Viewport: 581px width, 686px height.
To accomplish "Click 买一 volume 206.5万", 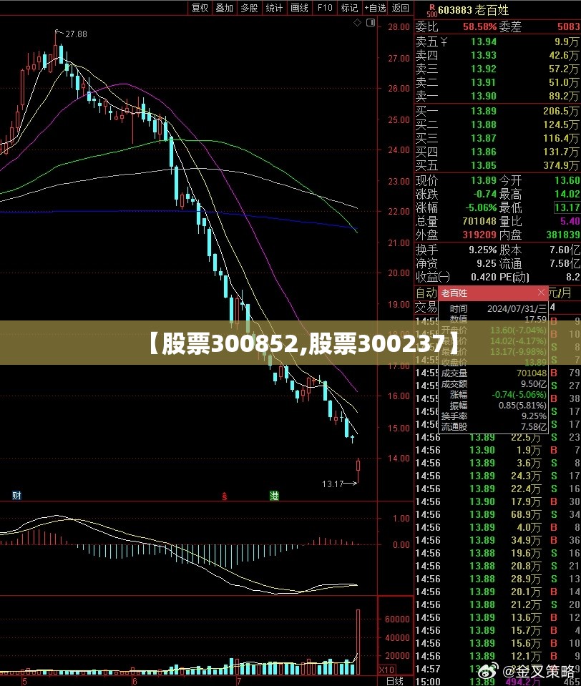I will (561, 111).
